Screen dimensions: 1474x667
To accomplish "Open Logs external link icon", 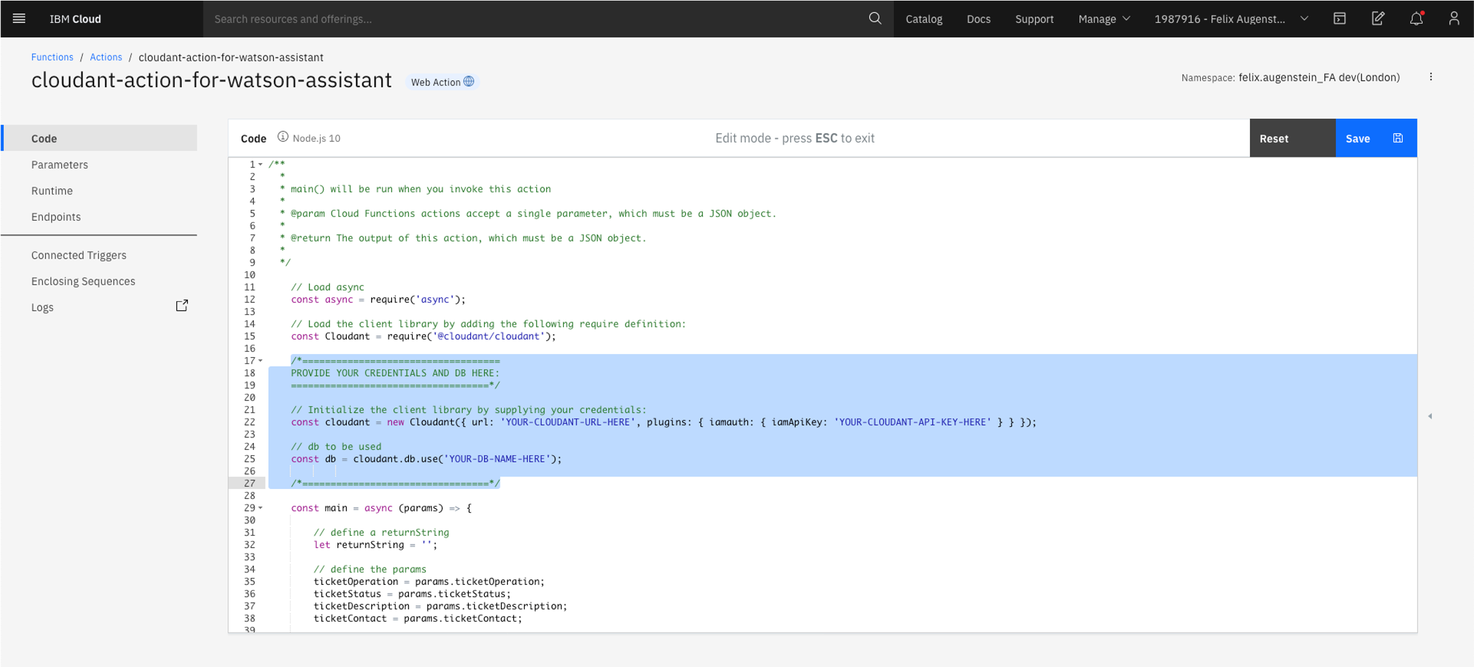I will 182,306.
